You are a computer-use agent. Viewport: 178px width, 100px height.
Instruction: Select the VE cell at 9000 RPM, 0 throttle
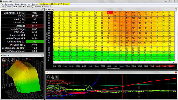tap(171, 60)
